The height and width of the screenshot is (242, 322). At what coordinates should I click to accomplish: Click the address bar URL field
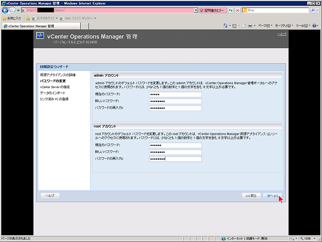(x=108, y=10)
